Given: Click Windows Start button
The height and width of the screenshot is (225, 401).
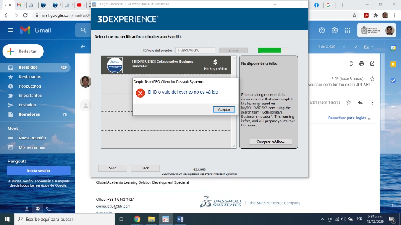Looking at the screenshot, I should click(7, 219).
